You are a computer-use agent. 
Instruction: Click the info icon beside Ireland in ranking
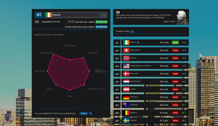[x=138, y=42]
